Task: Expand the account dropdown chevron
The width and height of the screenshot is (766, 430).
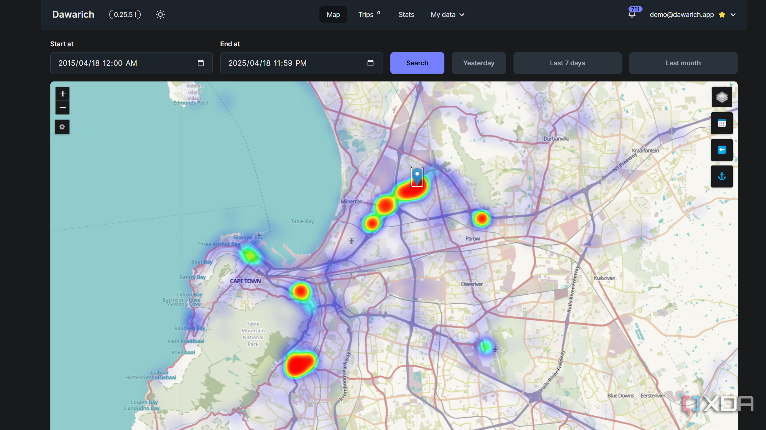Action: (733, 15)
